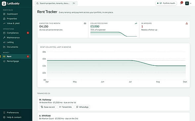Click the keyboard shortcut hint in search
195x121 pixels.
coord(74,3)
